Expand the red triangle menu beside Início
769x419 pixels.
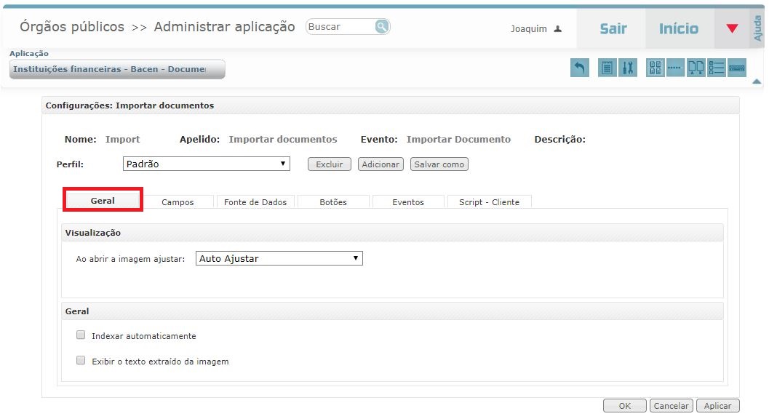pos(732,29)
